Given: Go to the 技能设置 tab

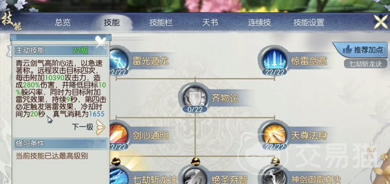Looking at the screenshot, I should tap(309, 23).
